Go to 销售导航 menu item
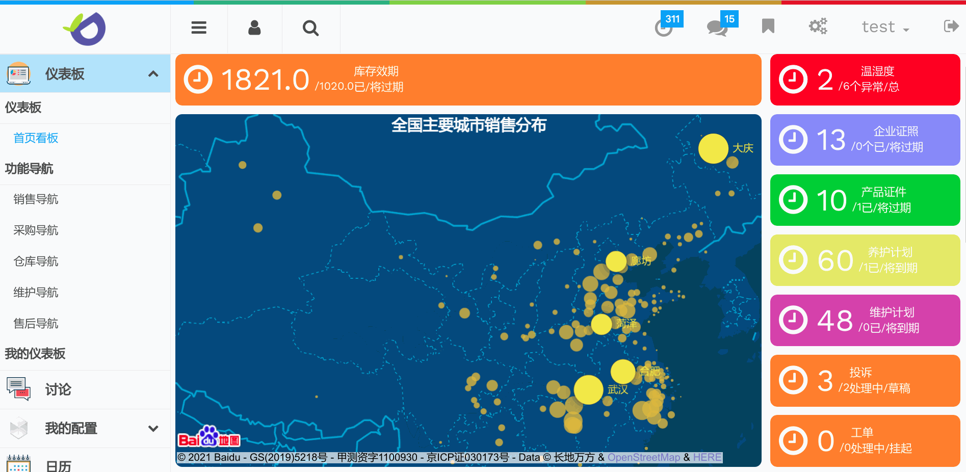This screenshot has height=472, width=966. pos(36,199)
